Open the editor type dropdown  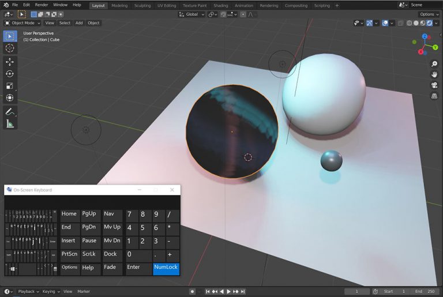click(9, 14)
